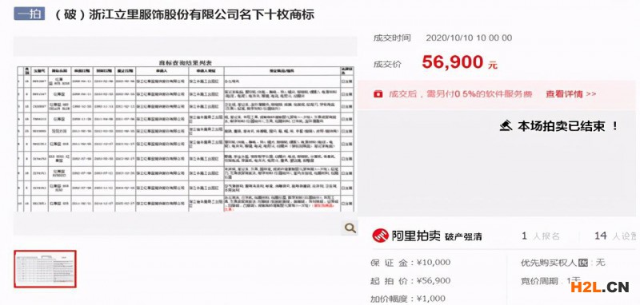Click the auction gavel icon
Image resolution: width=640 pixels, height=305 pixels.
[506, 125]
